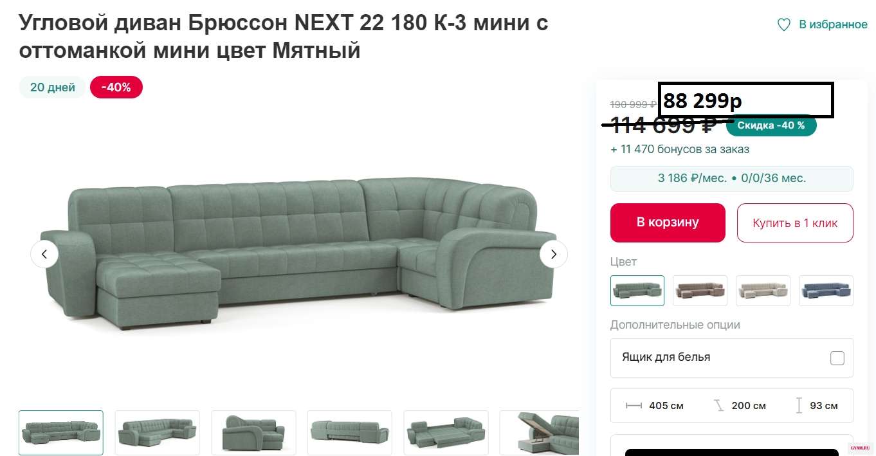Open the 3 186 ₽/мес. installment offer
The height and width of the screenshot is (456, 876).
[x=732, y=178]
